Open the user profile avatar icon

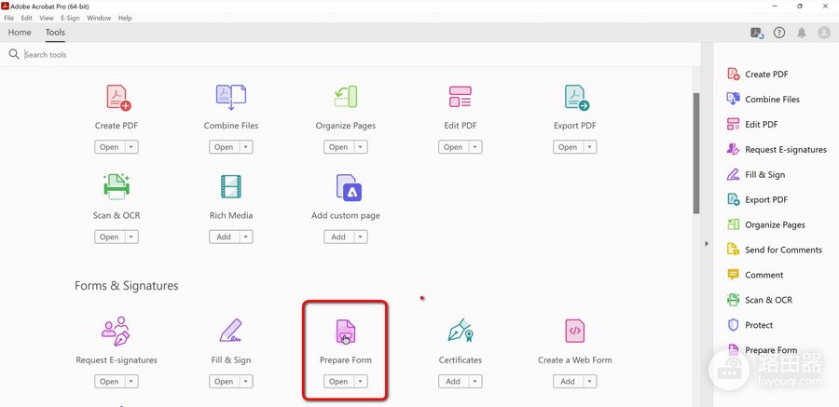[823, 33]
